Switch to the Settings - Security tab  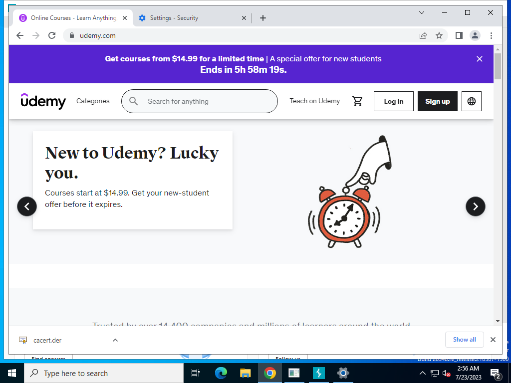pos(192,18)
